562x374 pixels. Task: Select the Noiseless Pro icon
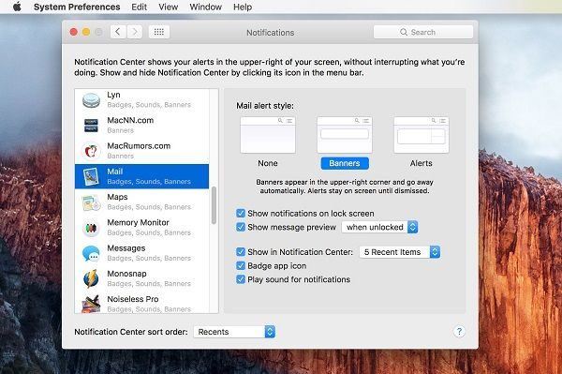pyautogui.click(x=91, y=304)
